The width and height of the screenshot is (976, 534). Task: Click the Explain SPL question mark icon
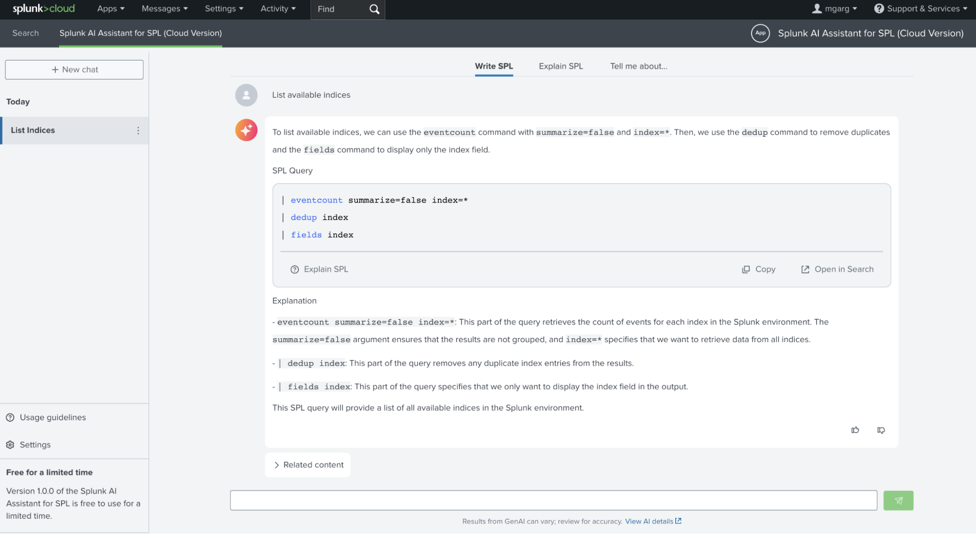tap(294, 269)
